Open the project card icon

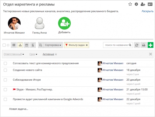coord(150,4)
